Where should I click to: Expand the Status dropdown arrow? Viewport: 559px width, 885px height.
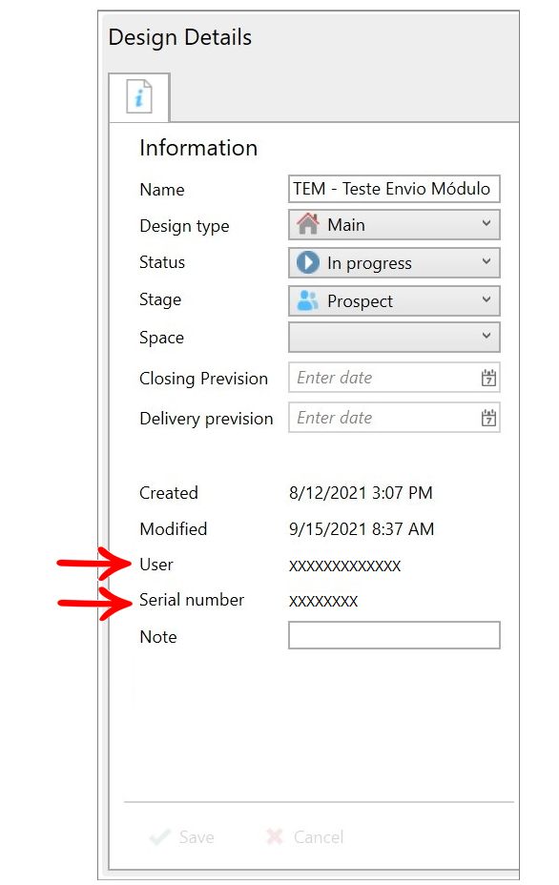coord(487,262)
